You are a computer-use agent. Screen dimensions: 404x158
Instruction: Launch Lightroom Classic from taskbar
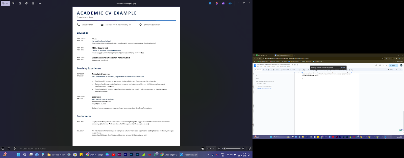[x=131, y=155]
